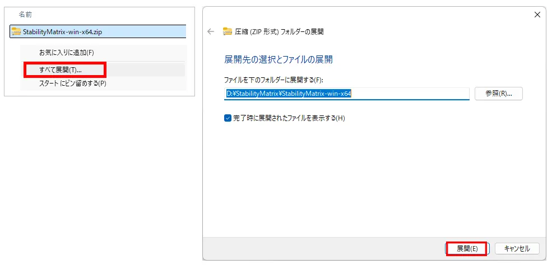This screenshot has height=269, width=552.
Task: Choose スタートにピン留めする(P) menu entry
Action: tap(72, 84)
